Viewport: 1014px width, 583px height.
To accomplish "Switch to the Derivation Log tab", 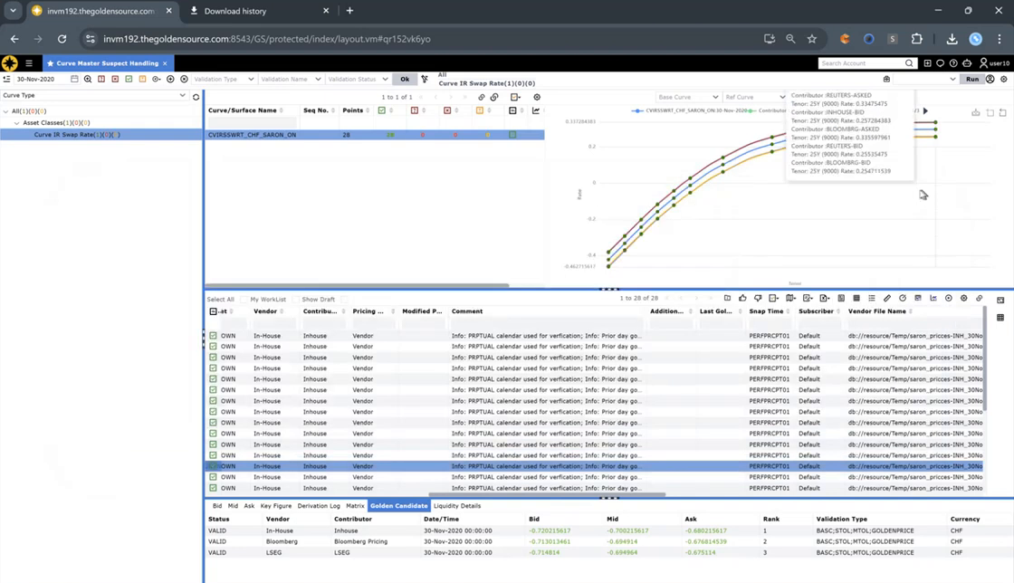I will point(319,506).
